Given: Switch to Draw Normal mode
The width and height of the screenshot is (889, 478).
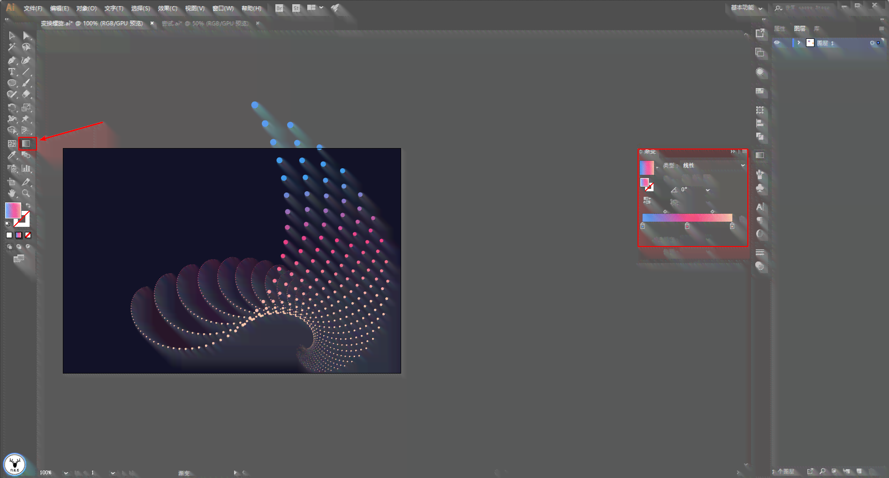Looking at the screenshot, I should [x=9, y=246].
